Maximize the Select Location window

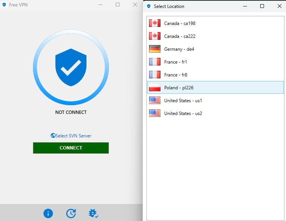(262, 6)
